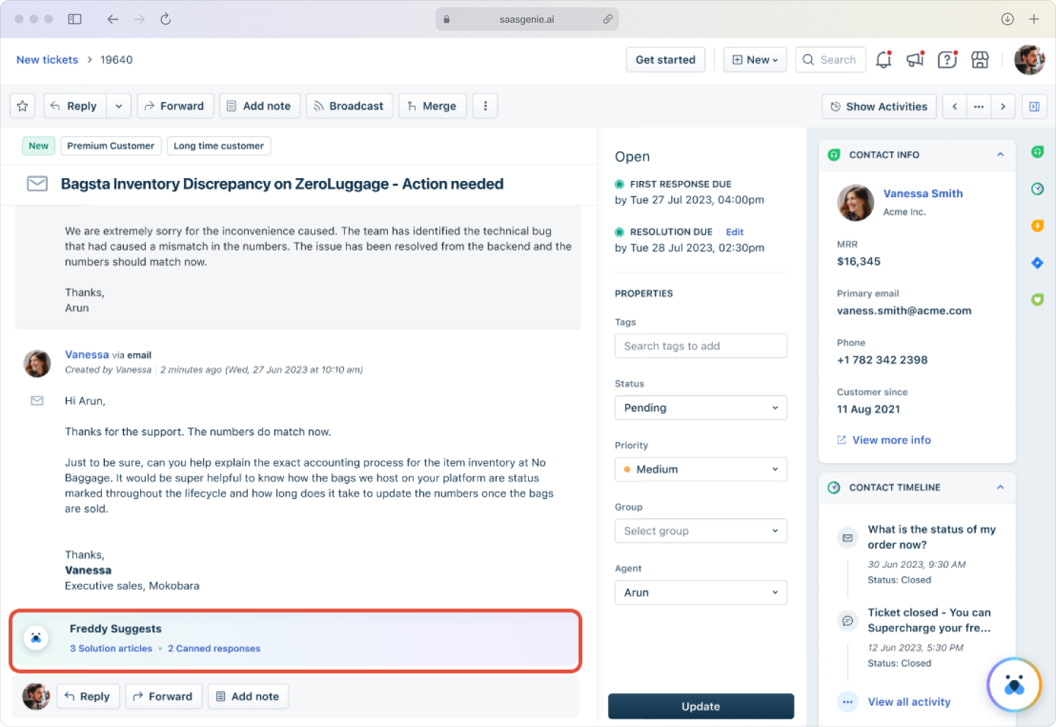Open the Priority dropdown showing Medium
Viewport: 1056px width, 727px height.
click(x=700, y=469)
